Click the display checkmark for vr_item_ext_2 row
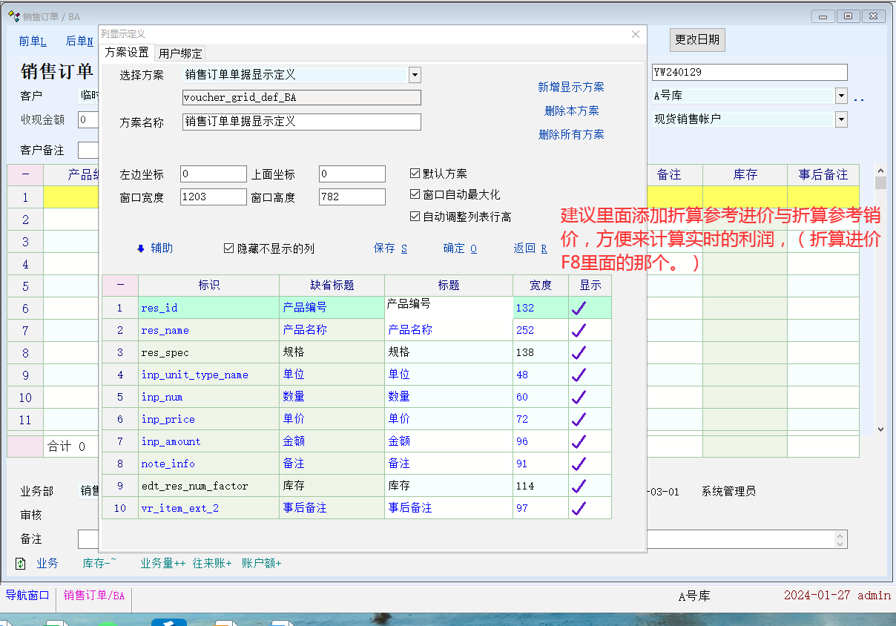The width and height of the screenshot is (896, 626). pos(579,508)
